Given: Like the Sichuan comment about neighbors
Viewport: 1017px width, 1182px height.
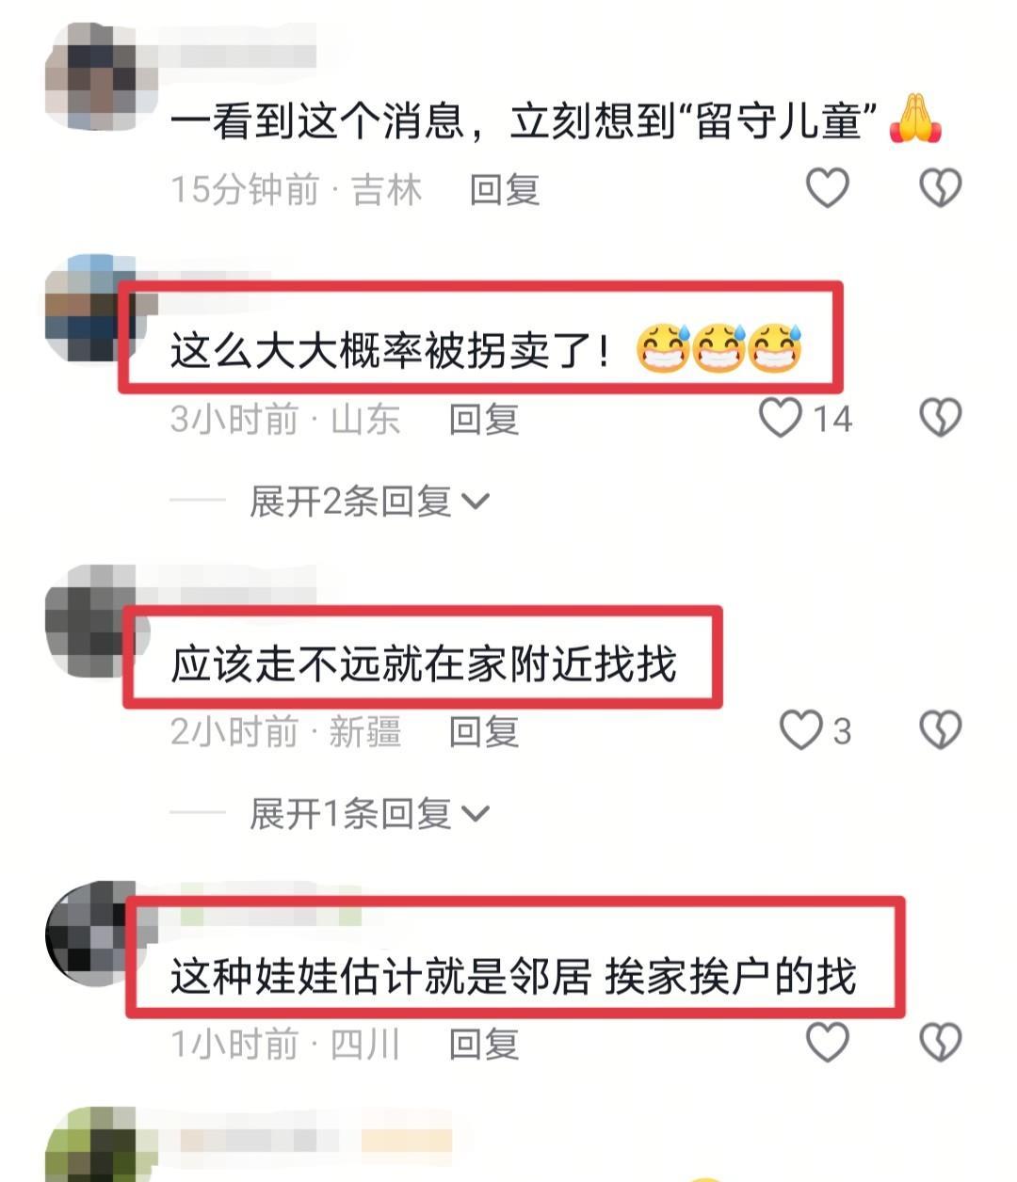Looking at the screenshot, I should pyautogui.click(x=828, y=1043).
